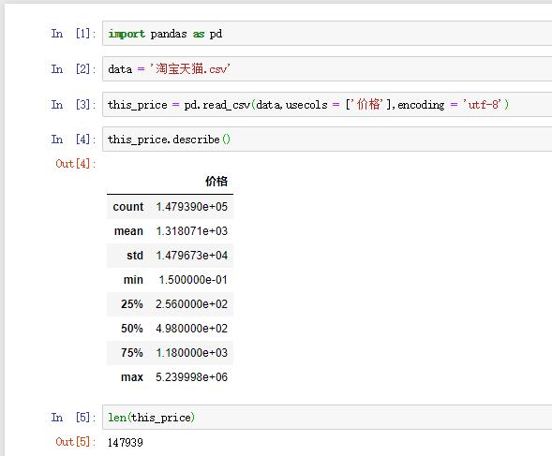Click the 价格 column header

pos(216,182)
